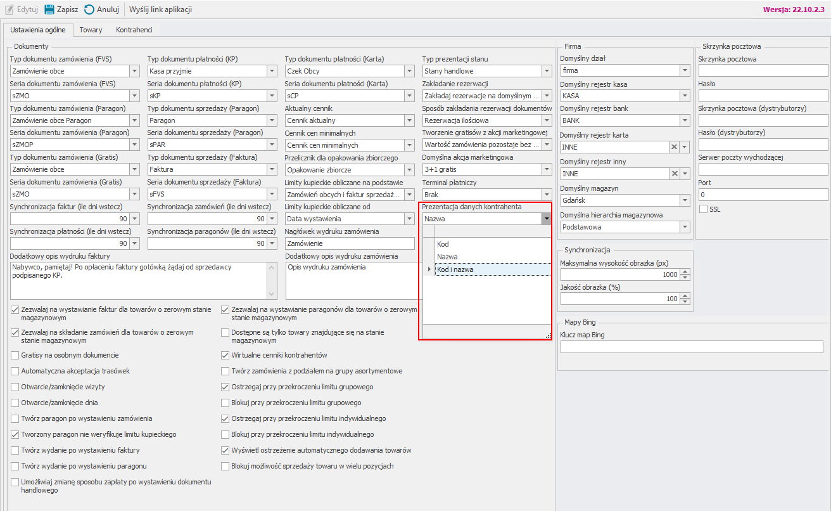Clear Domyślny rejestr inny with X icon
Screen dimensions: 831x511
coord(675,173)
